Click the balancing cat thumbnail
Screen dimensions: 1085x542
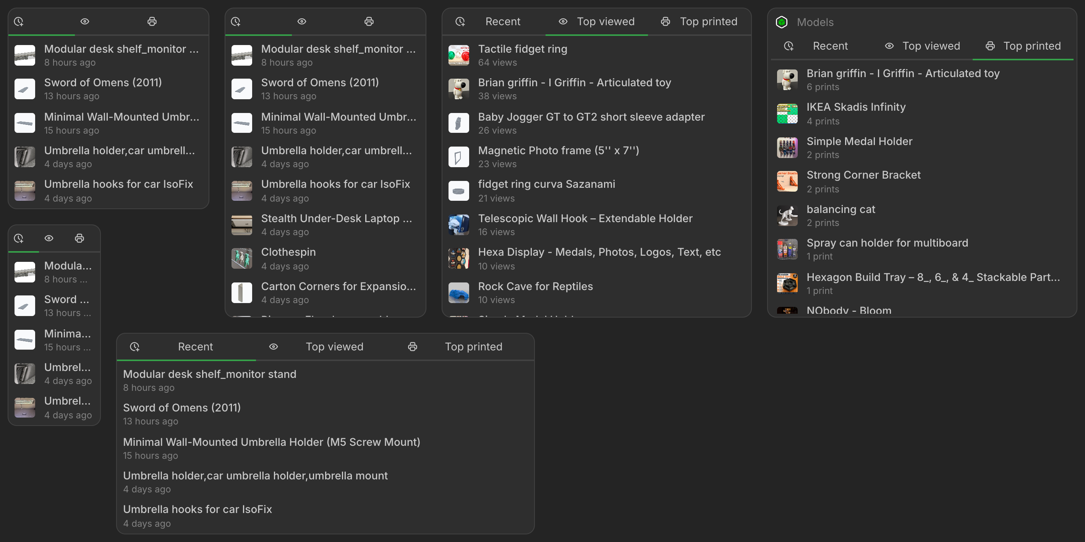787,216
